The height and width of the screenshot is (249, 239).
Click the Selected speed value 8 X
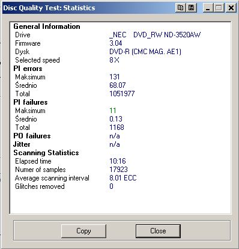click(114, 60)
